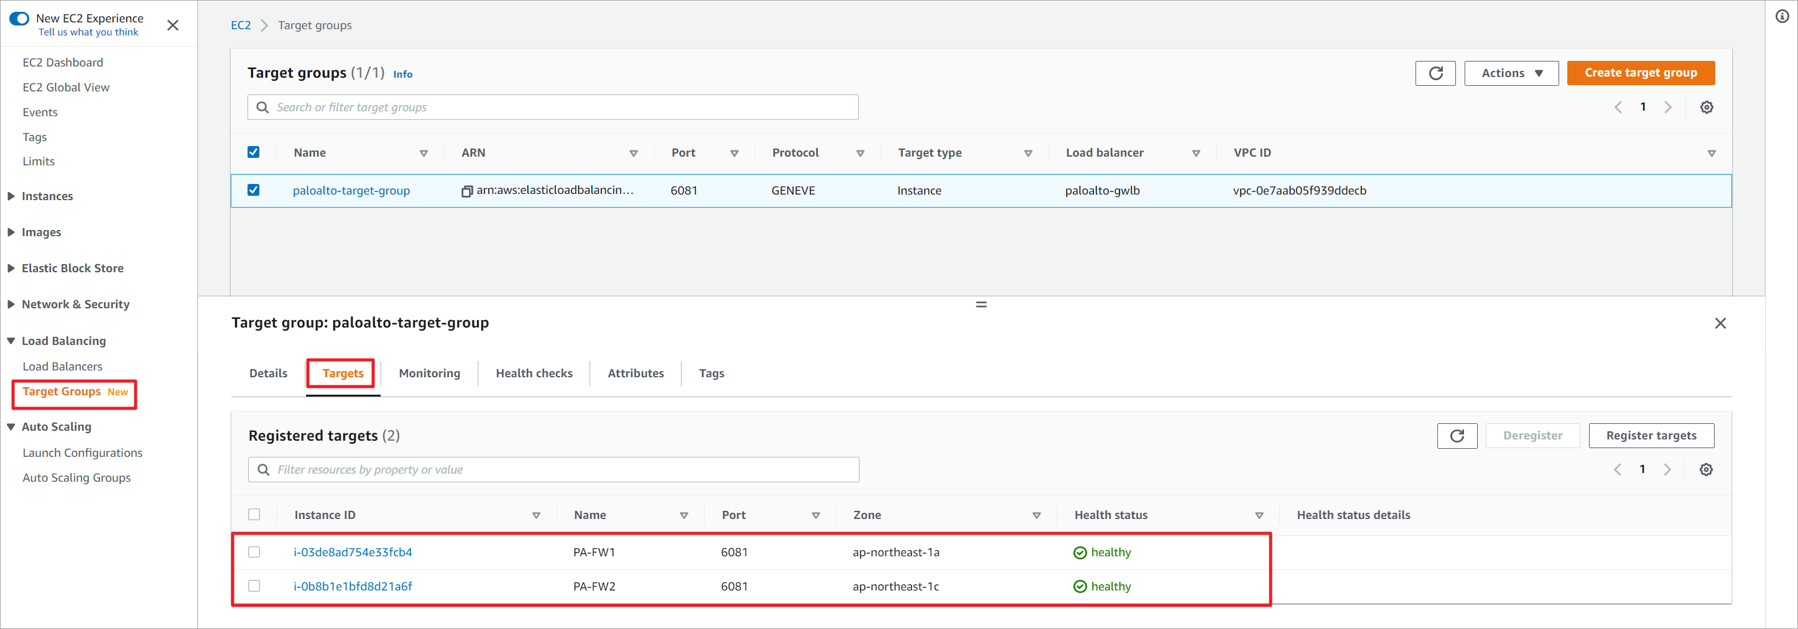Close the navigation sidebar with X
The width and height of the screenshot is (1798, 629).
click(173, 25)
